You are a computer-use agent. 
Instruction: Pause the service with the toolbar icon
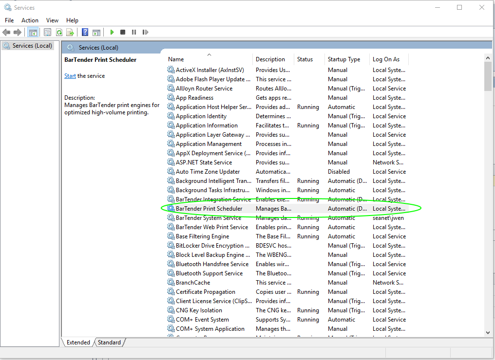coord(134,32)
